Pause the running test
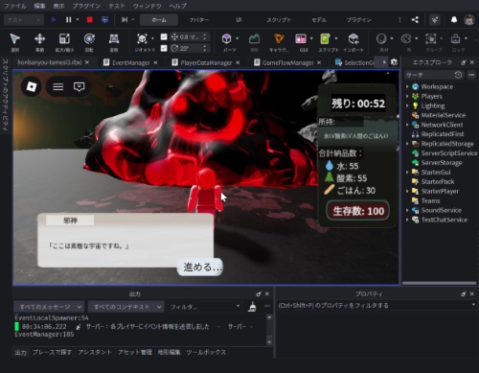The width and height of the screenshot is (479, 373). pyautogui.click(x=68, y=20)
